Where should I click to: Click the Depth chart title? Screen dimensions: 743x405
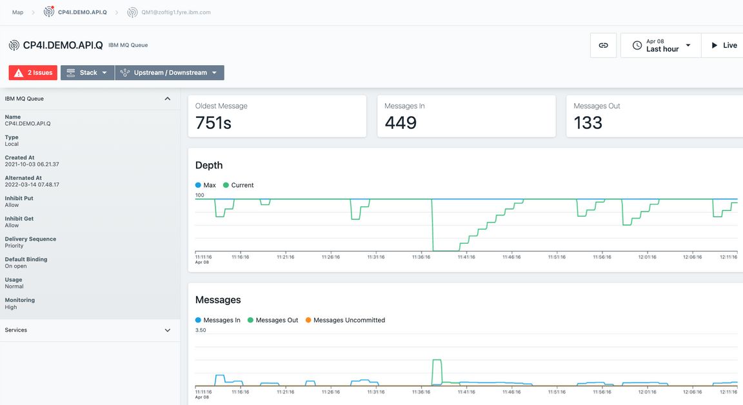(209, 165)
